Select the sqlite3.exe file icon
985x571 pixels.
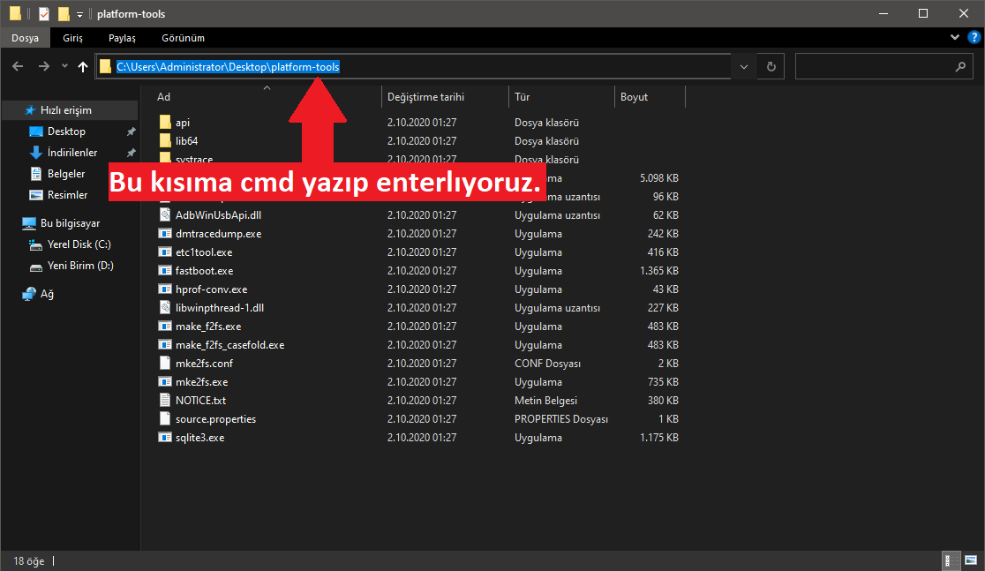(x=165, y=437)
